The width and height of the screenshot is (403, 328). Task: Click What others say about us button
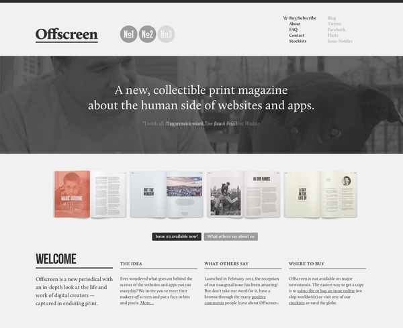click(x=231, y=237)
